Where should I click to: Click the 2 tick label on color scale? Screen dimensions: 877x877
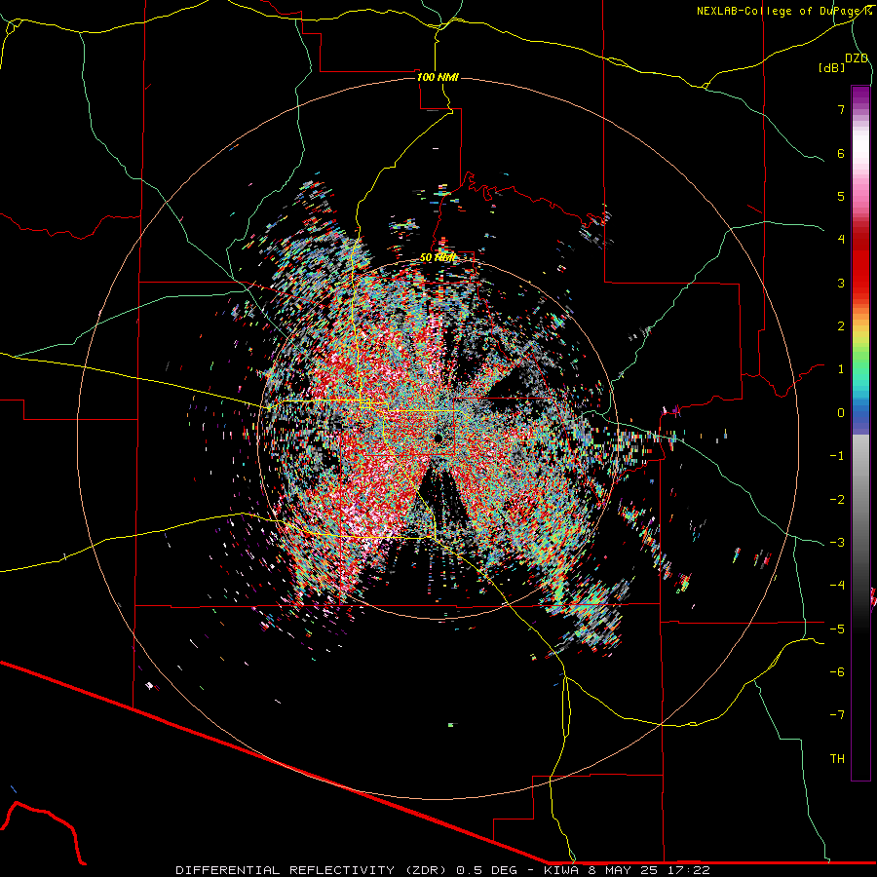click(841, 326)
